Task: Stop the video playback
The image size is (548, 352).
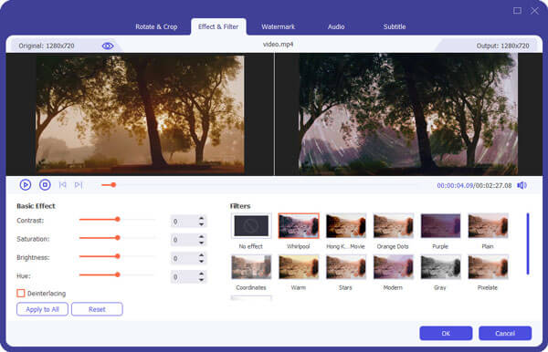Action: (x=45, y=184)
